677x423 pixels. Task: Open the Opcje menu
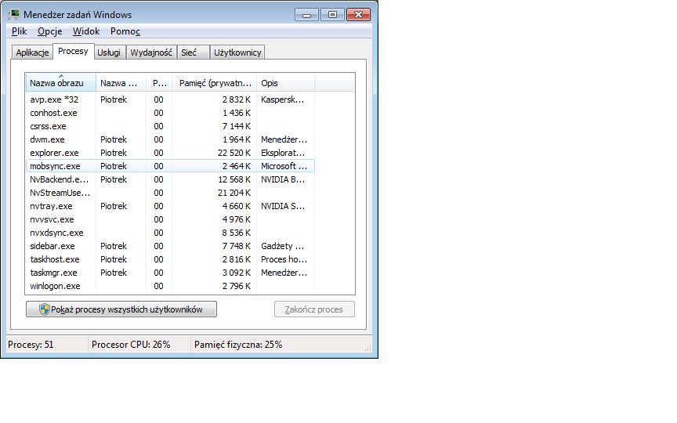tap(49, 31)
